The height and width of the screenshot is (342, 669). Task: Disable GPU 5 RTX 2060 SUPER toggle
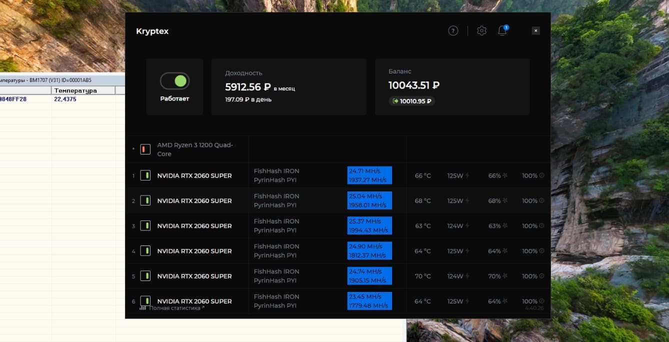(x=145, y=276)
